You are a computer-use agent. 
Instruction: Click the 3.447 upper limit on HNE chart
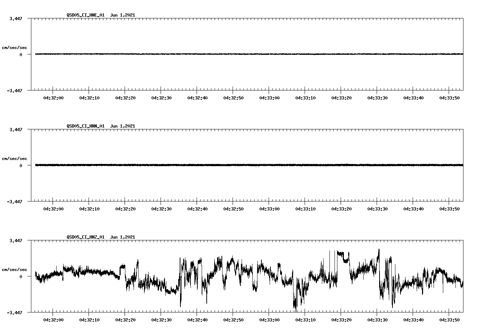click(16, 18)
